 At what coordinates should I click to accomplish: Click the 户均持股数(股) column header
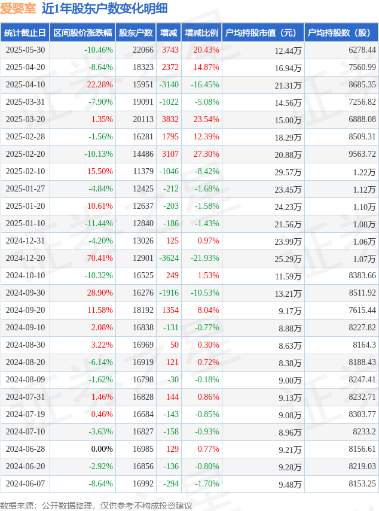tap(341, 32)
